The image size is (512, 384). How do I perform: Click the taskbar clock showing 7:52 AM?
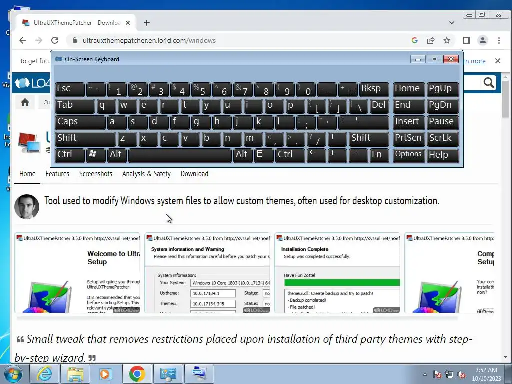486,374
